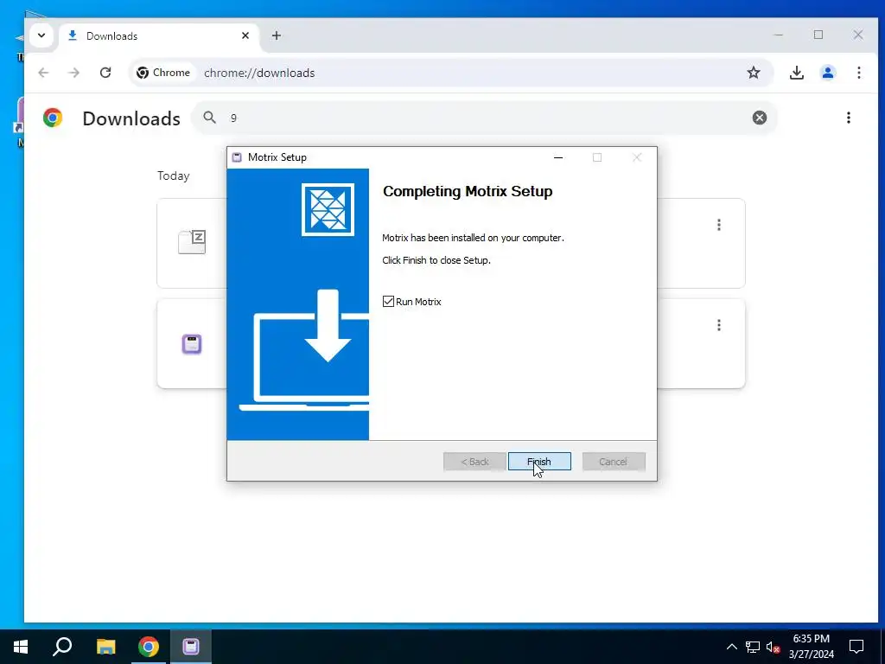Click the Chrome logo beside Downloads heading
The height and width of the screenshot is (664, 885).
click(x=53, y=118)
